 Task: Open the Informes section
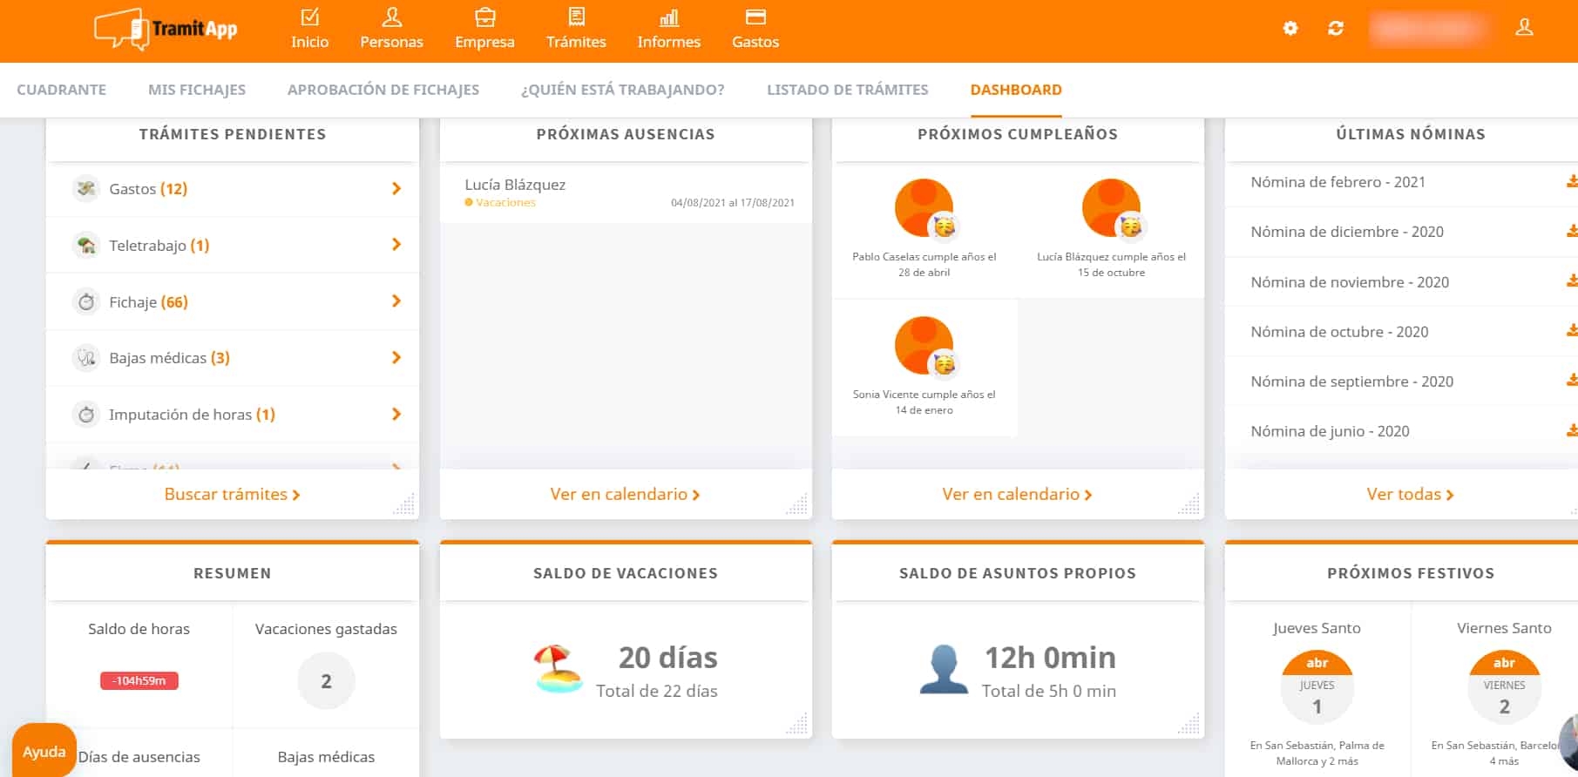tap(668, 30)
